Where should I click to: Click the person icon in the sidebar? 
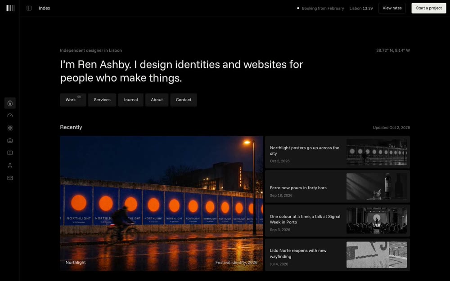[x=10, y=165]
